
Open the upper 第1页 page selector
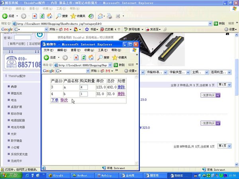pos(224,85)
